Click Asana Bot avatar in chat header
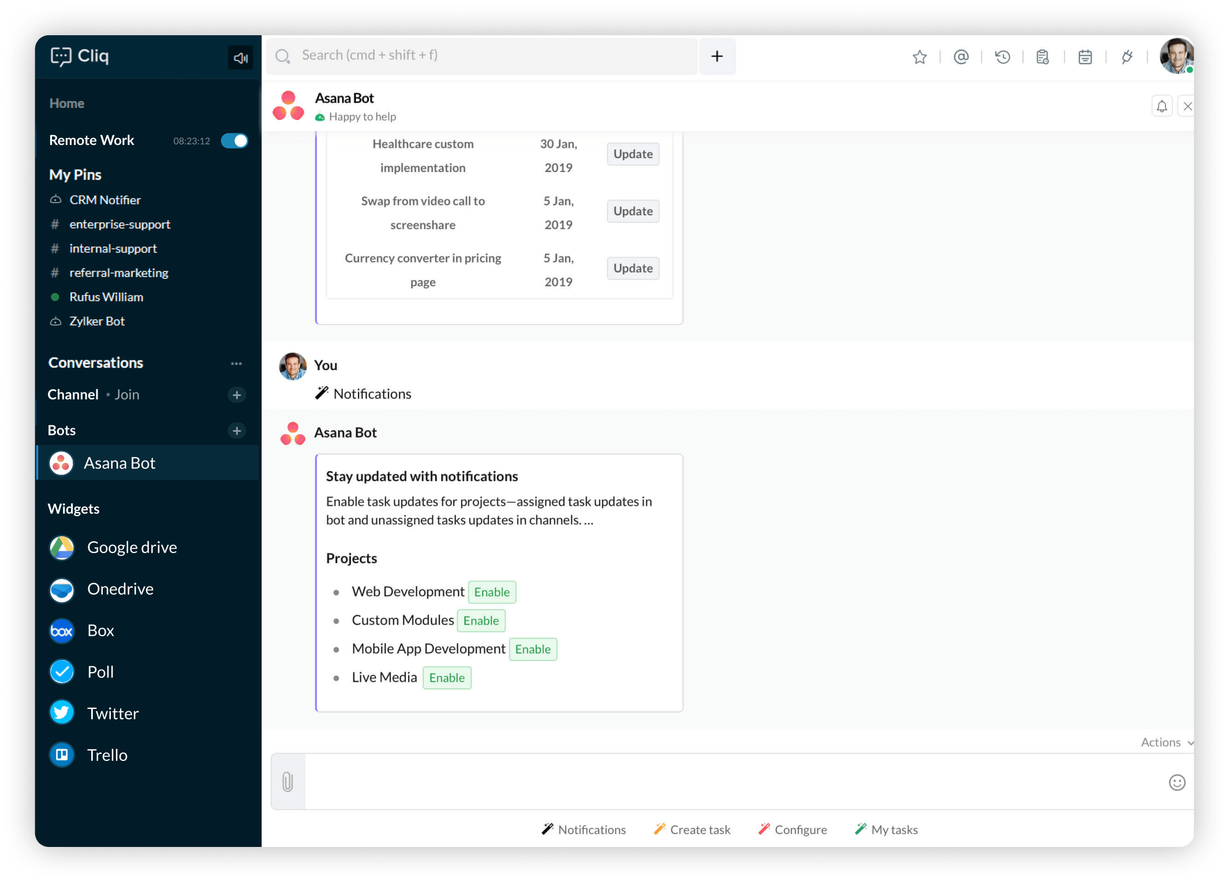The width and height of the screenshot is (1229, 881). tap(289, 106)
